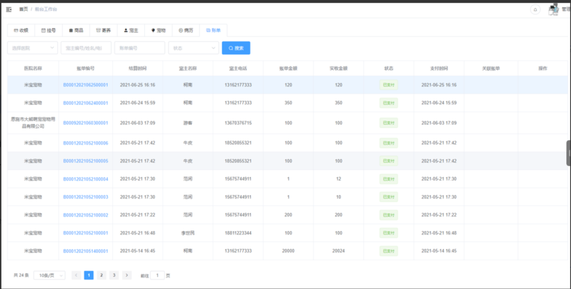
Task: Open the user avatar menu
Action: click(x=554, y=10)
